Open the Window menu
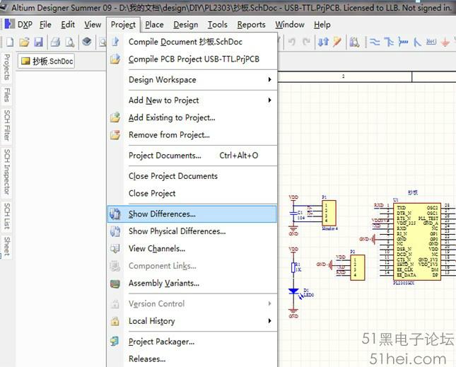456x367 pixels. tap(290, 25)
